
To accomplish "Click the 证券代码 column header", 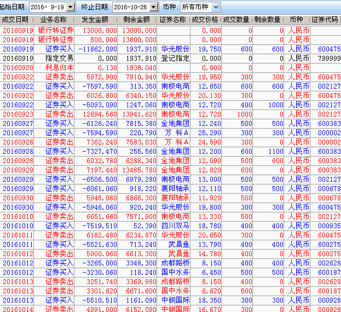I will click(325, 20).
